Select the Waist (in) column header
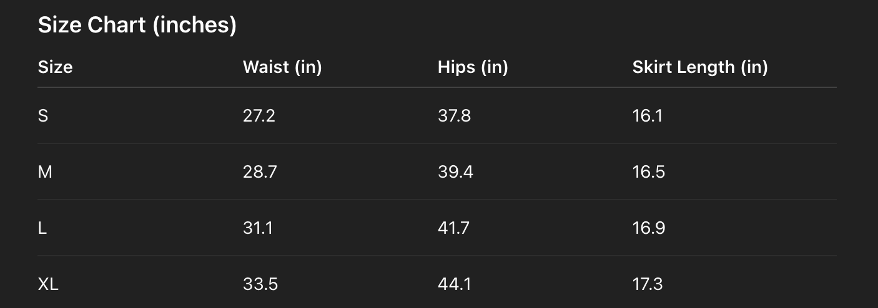 282,67
